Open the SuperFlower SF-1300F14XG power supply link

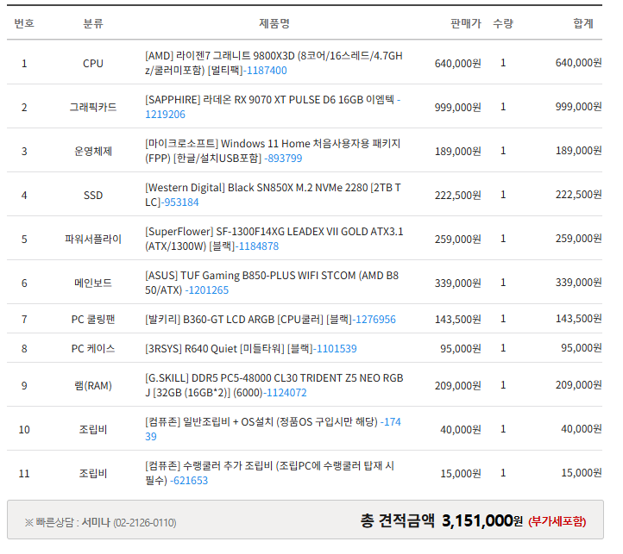[274, 239]
